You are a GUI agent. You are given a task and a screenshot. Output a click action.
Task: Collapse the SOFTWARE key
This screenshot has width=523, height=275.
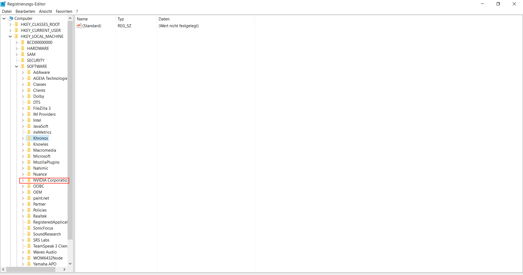pyautogui.click(x=17, y=66)
